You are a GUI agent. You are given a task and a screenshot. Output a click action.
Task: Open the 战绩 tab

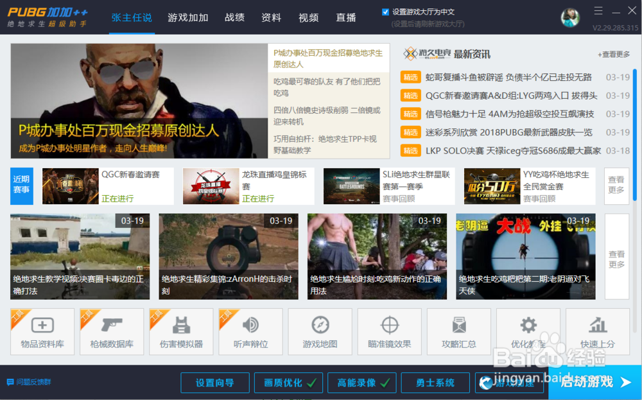coord(234,17)
